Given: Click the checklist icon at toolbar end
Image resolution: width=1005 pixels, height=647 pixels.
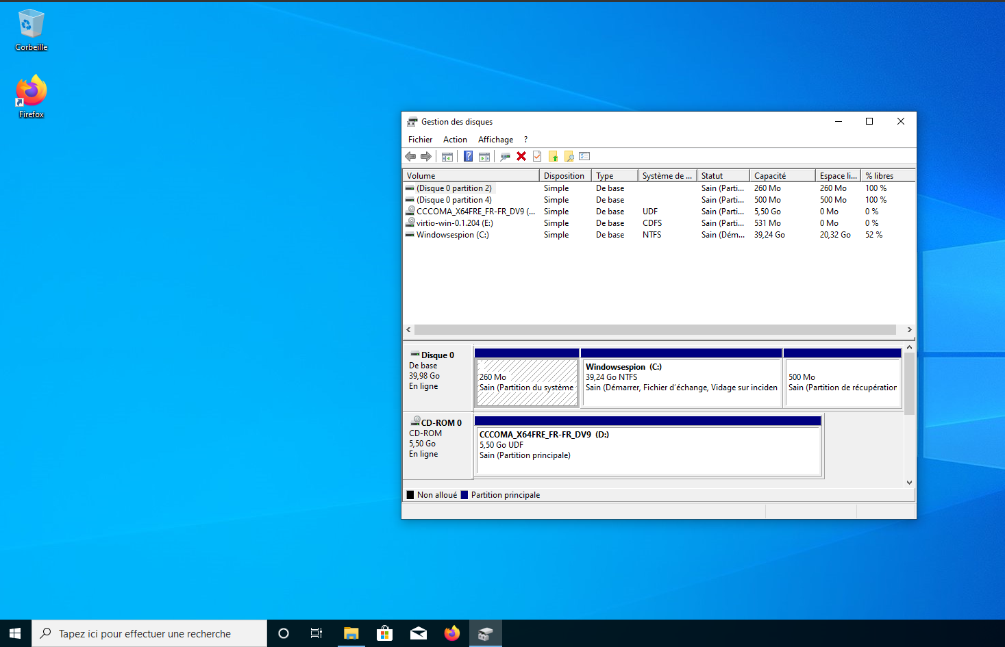Looking at the screenshot, I should 584,156.
